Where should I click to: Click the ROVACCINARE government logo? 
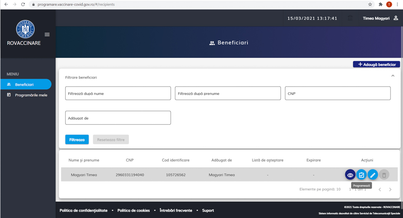25,30
